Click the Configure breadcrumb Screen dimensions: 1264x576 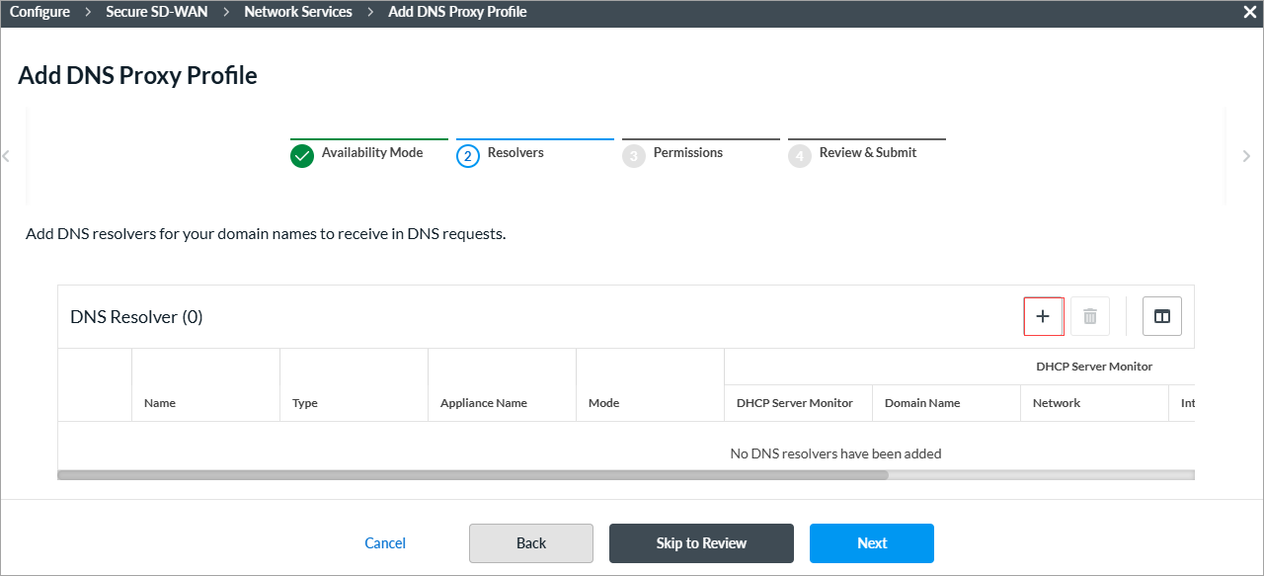(x=39, y=12)
